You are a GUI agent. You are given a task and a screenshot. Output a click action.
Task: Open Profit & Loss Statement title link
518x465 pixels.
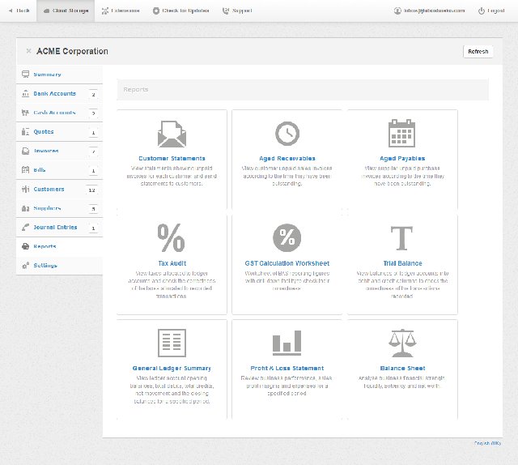287,368
